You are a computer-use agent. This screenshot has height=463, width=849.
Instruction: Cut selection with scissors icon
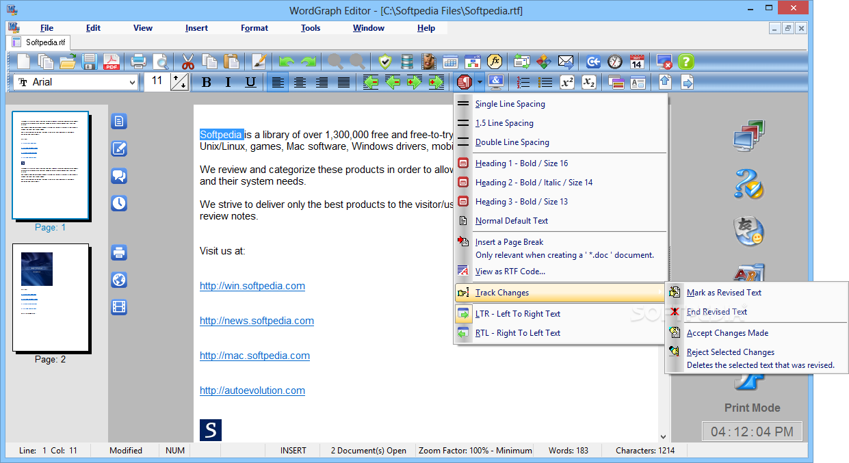pos(188,62)
